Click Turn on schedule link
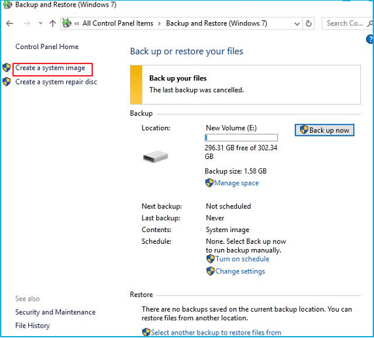Screen dimensions: 374x338 point(242,259)
